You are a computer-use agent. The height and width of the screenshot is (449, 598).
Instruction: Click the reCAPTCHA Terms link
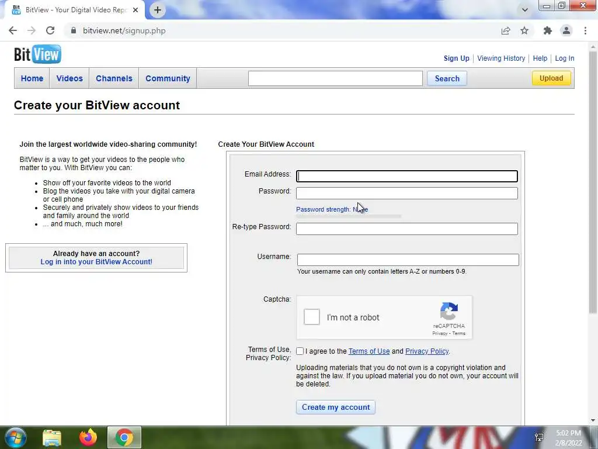click(459, 333)
